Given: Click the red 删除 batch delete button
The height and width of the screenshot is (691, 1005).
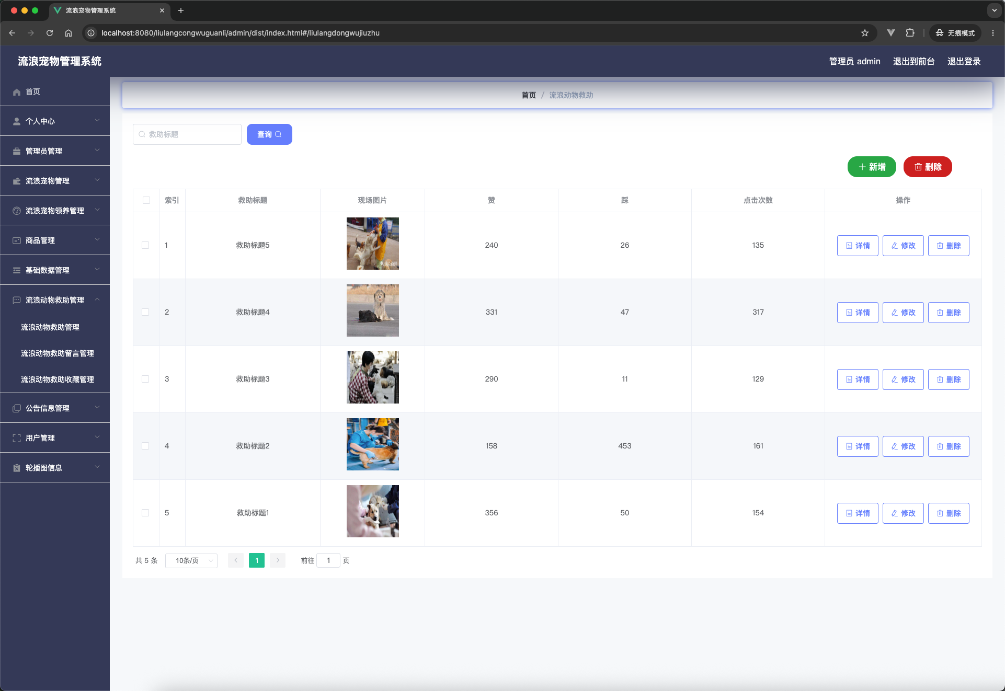Looking at the screenshot, I should pyautogui.click(x=928, y=167).
